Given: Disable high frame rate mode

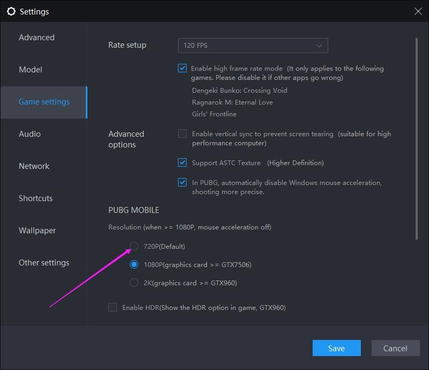Looking at the screenshot, I should click(182, 68).
